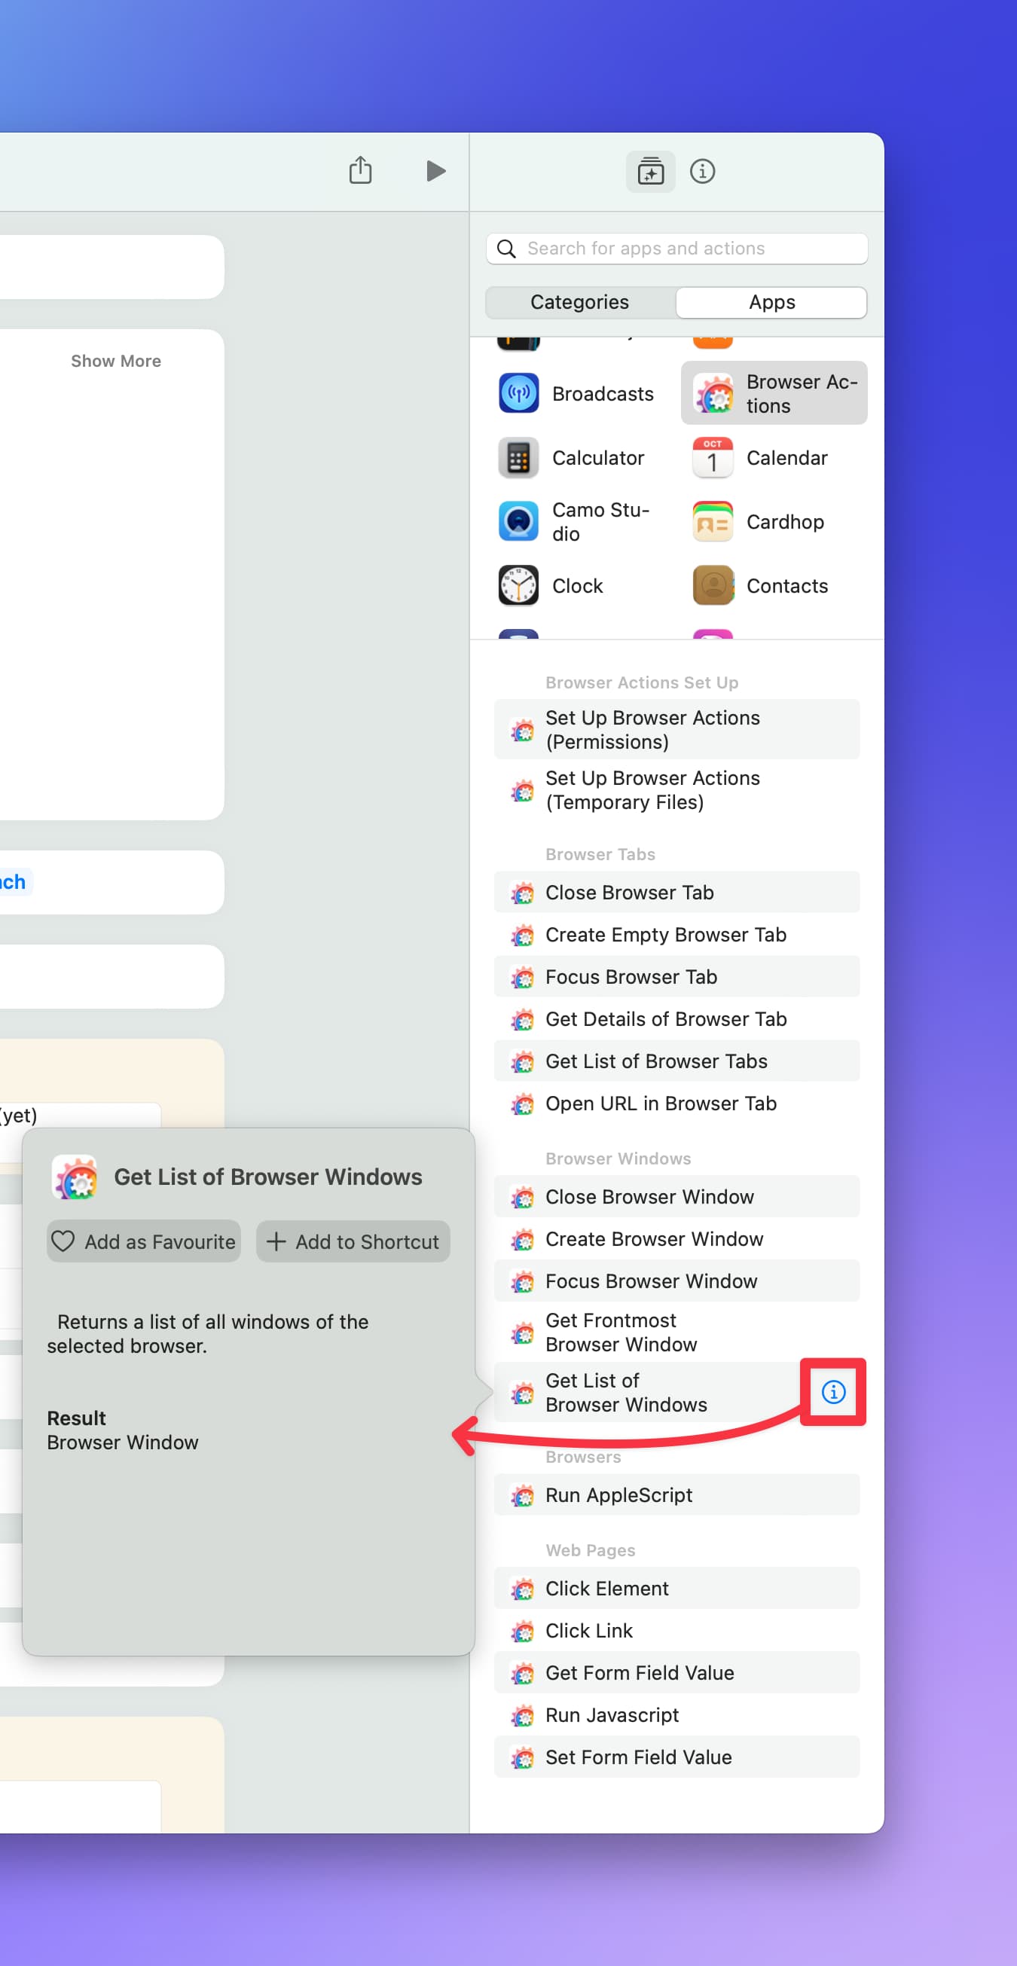Add action as Favourite

coord(144,1241)
